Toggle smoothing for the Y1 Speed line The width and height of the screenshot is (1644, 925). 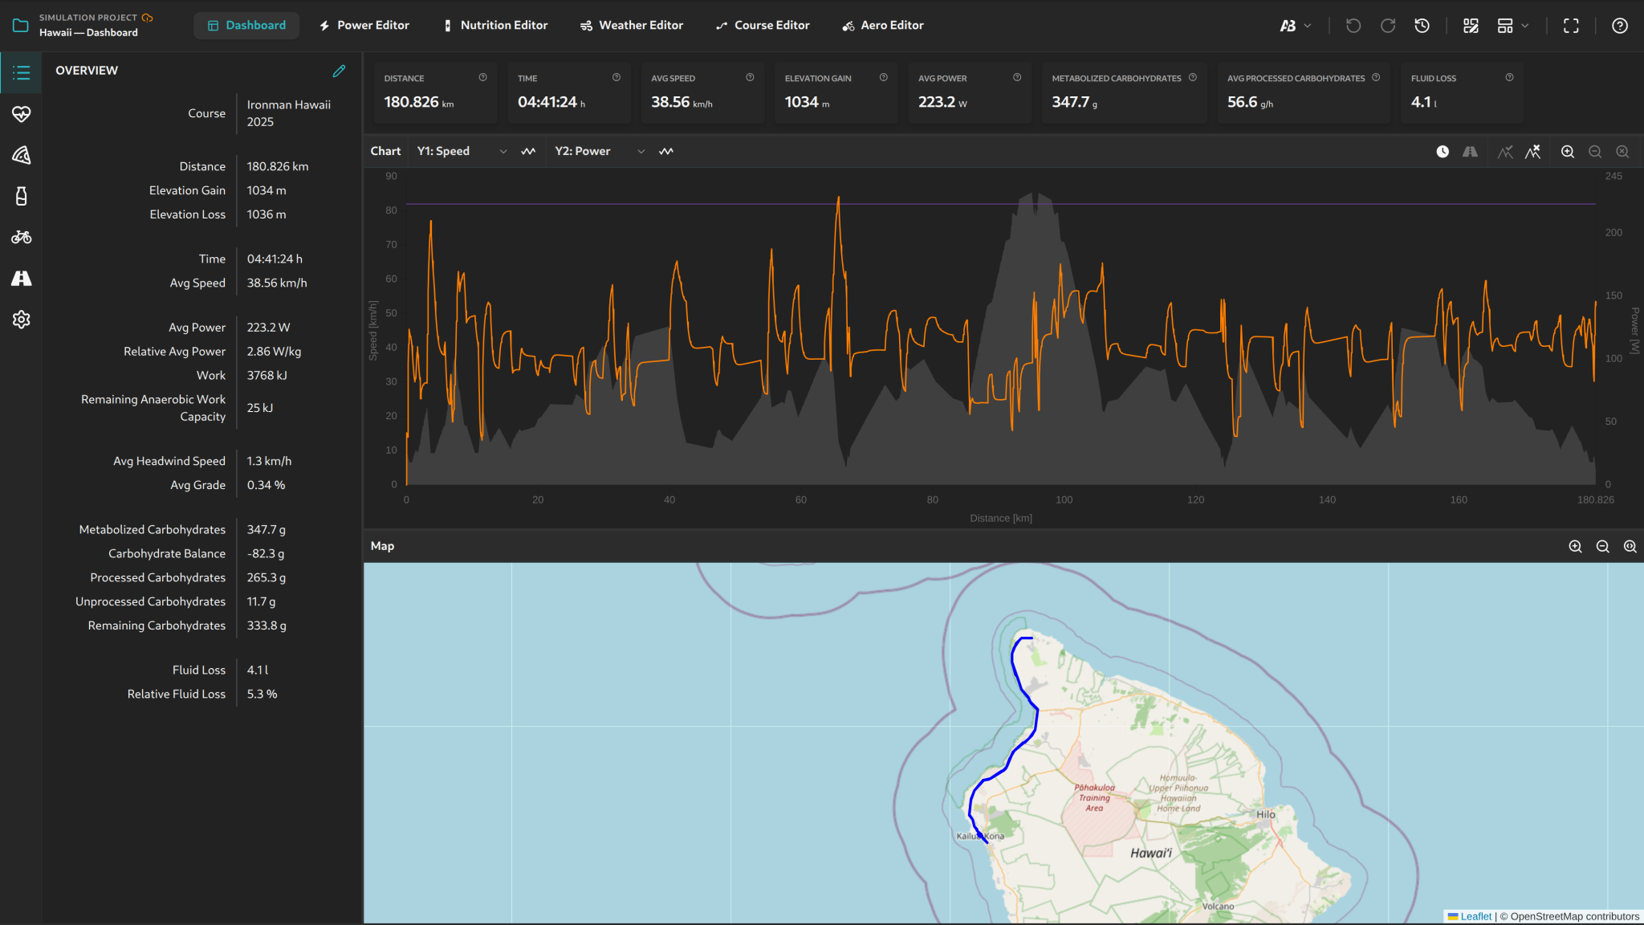(528, 152)
